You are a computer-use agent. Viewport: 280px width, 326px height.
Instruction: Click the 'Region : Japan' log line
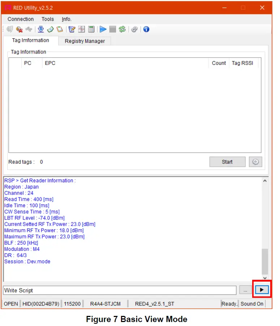(21, 187)
